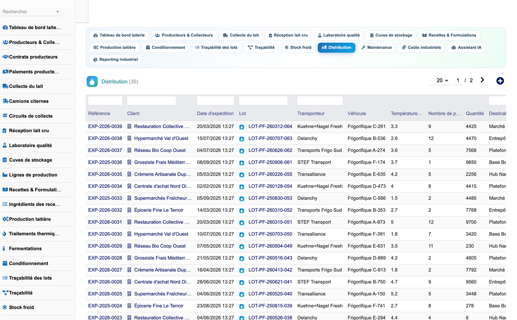Switch to the Producteurs & Collecteurs tab

184,35
